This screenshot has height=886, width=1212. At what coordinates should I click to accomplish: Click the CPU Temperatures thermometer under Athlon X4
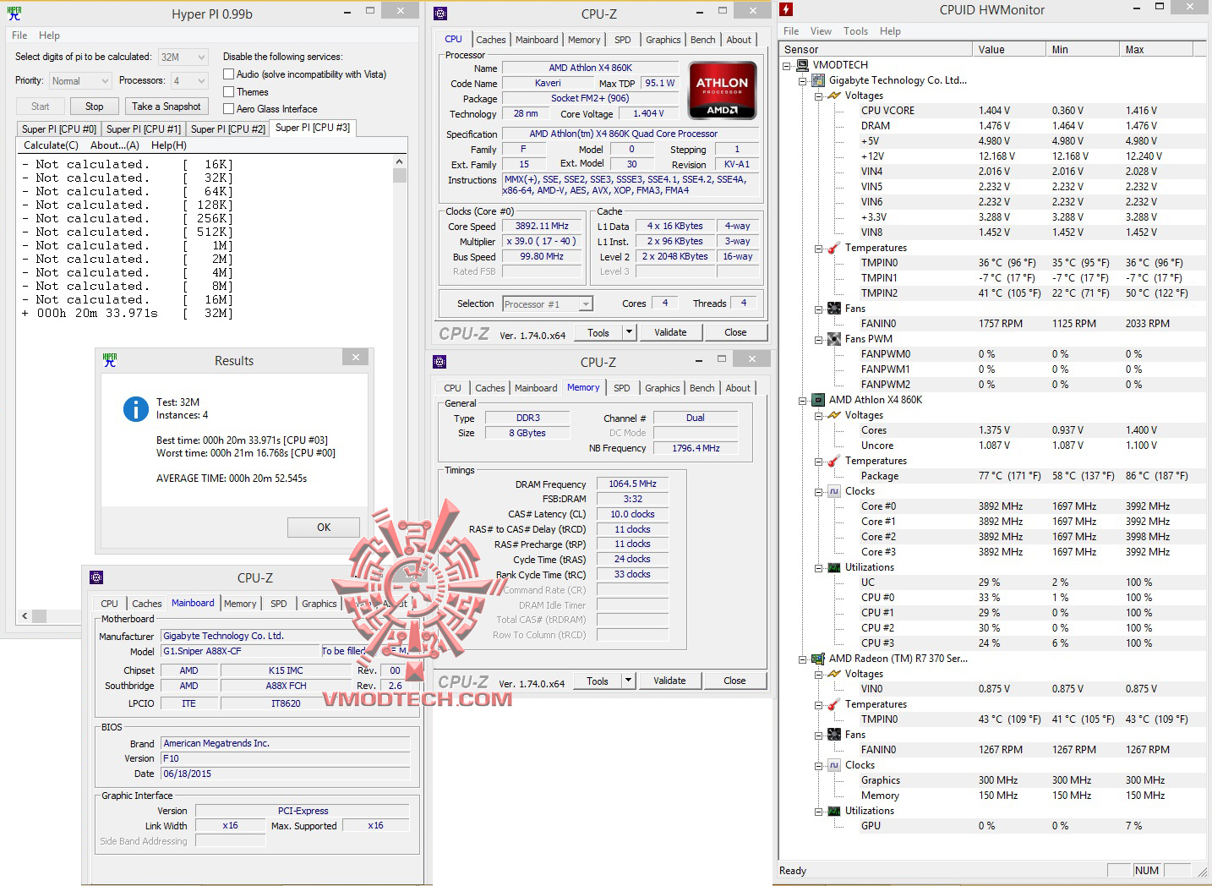click(x=833, y=461)
